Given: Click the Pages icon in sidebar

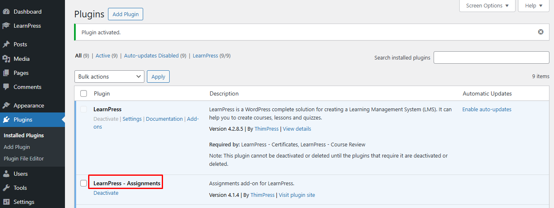Looking at the screenshot, I should pos(6,73).
